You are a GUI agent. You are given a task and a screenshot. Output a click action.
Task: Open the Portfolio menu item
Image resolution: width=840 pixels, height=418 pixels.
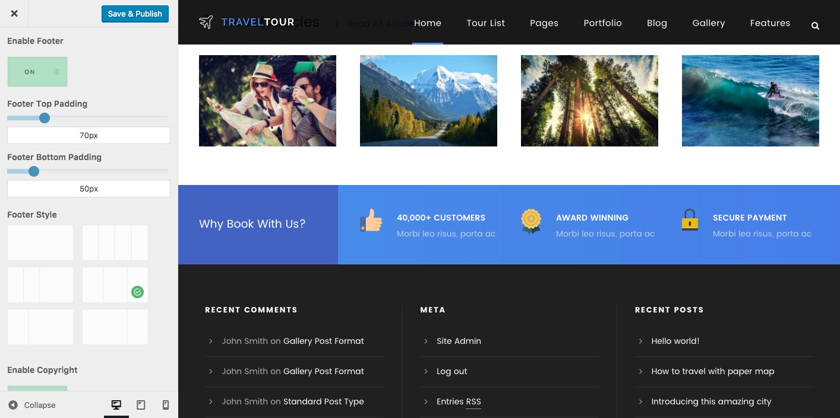tap(602, 23)
